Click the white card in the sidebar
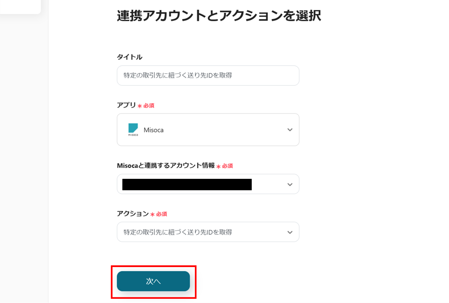 [20, 6]
